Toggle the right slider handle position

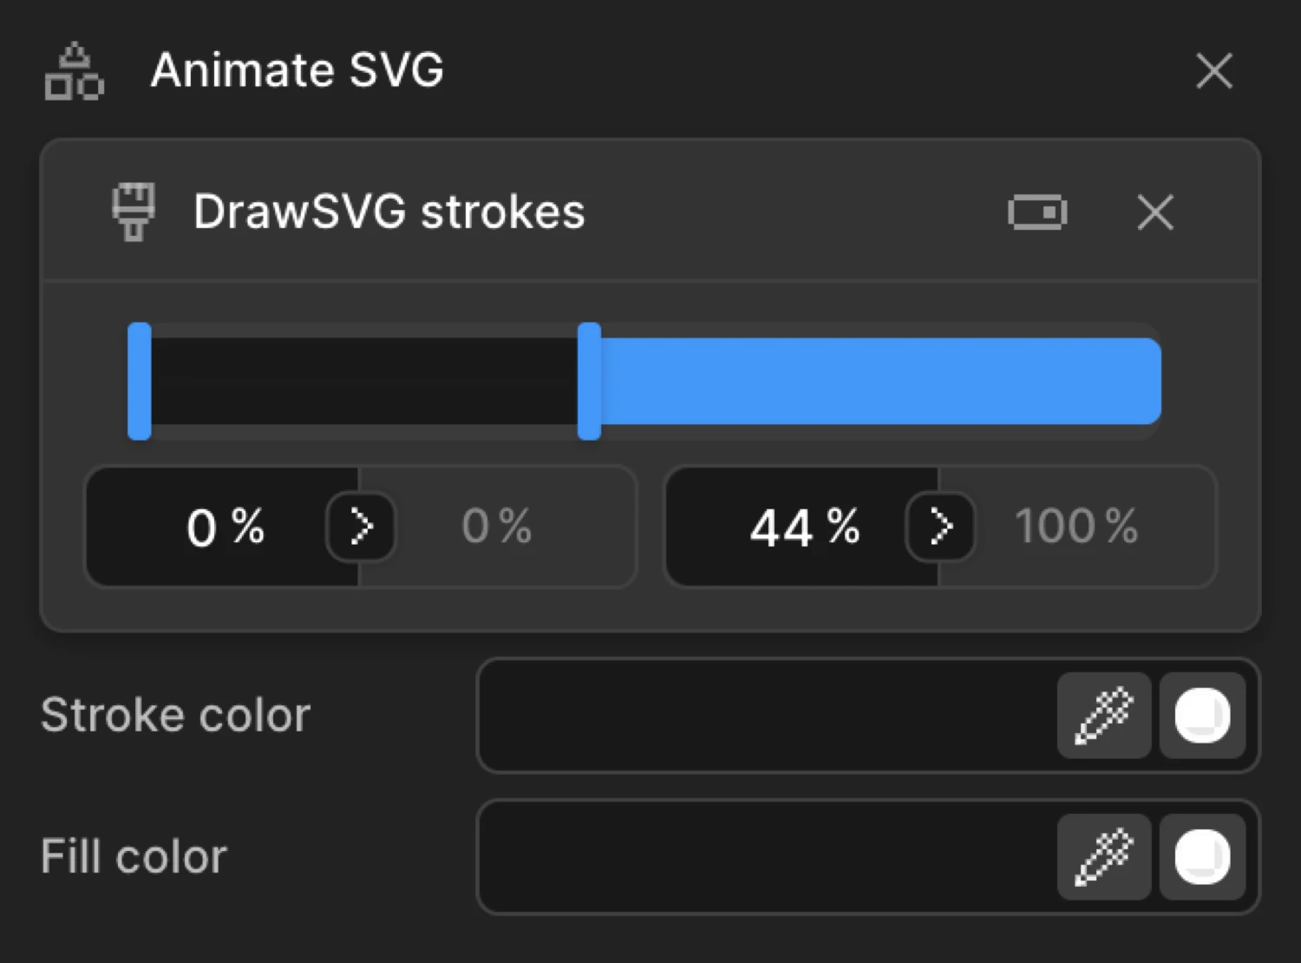coord(591,380)
